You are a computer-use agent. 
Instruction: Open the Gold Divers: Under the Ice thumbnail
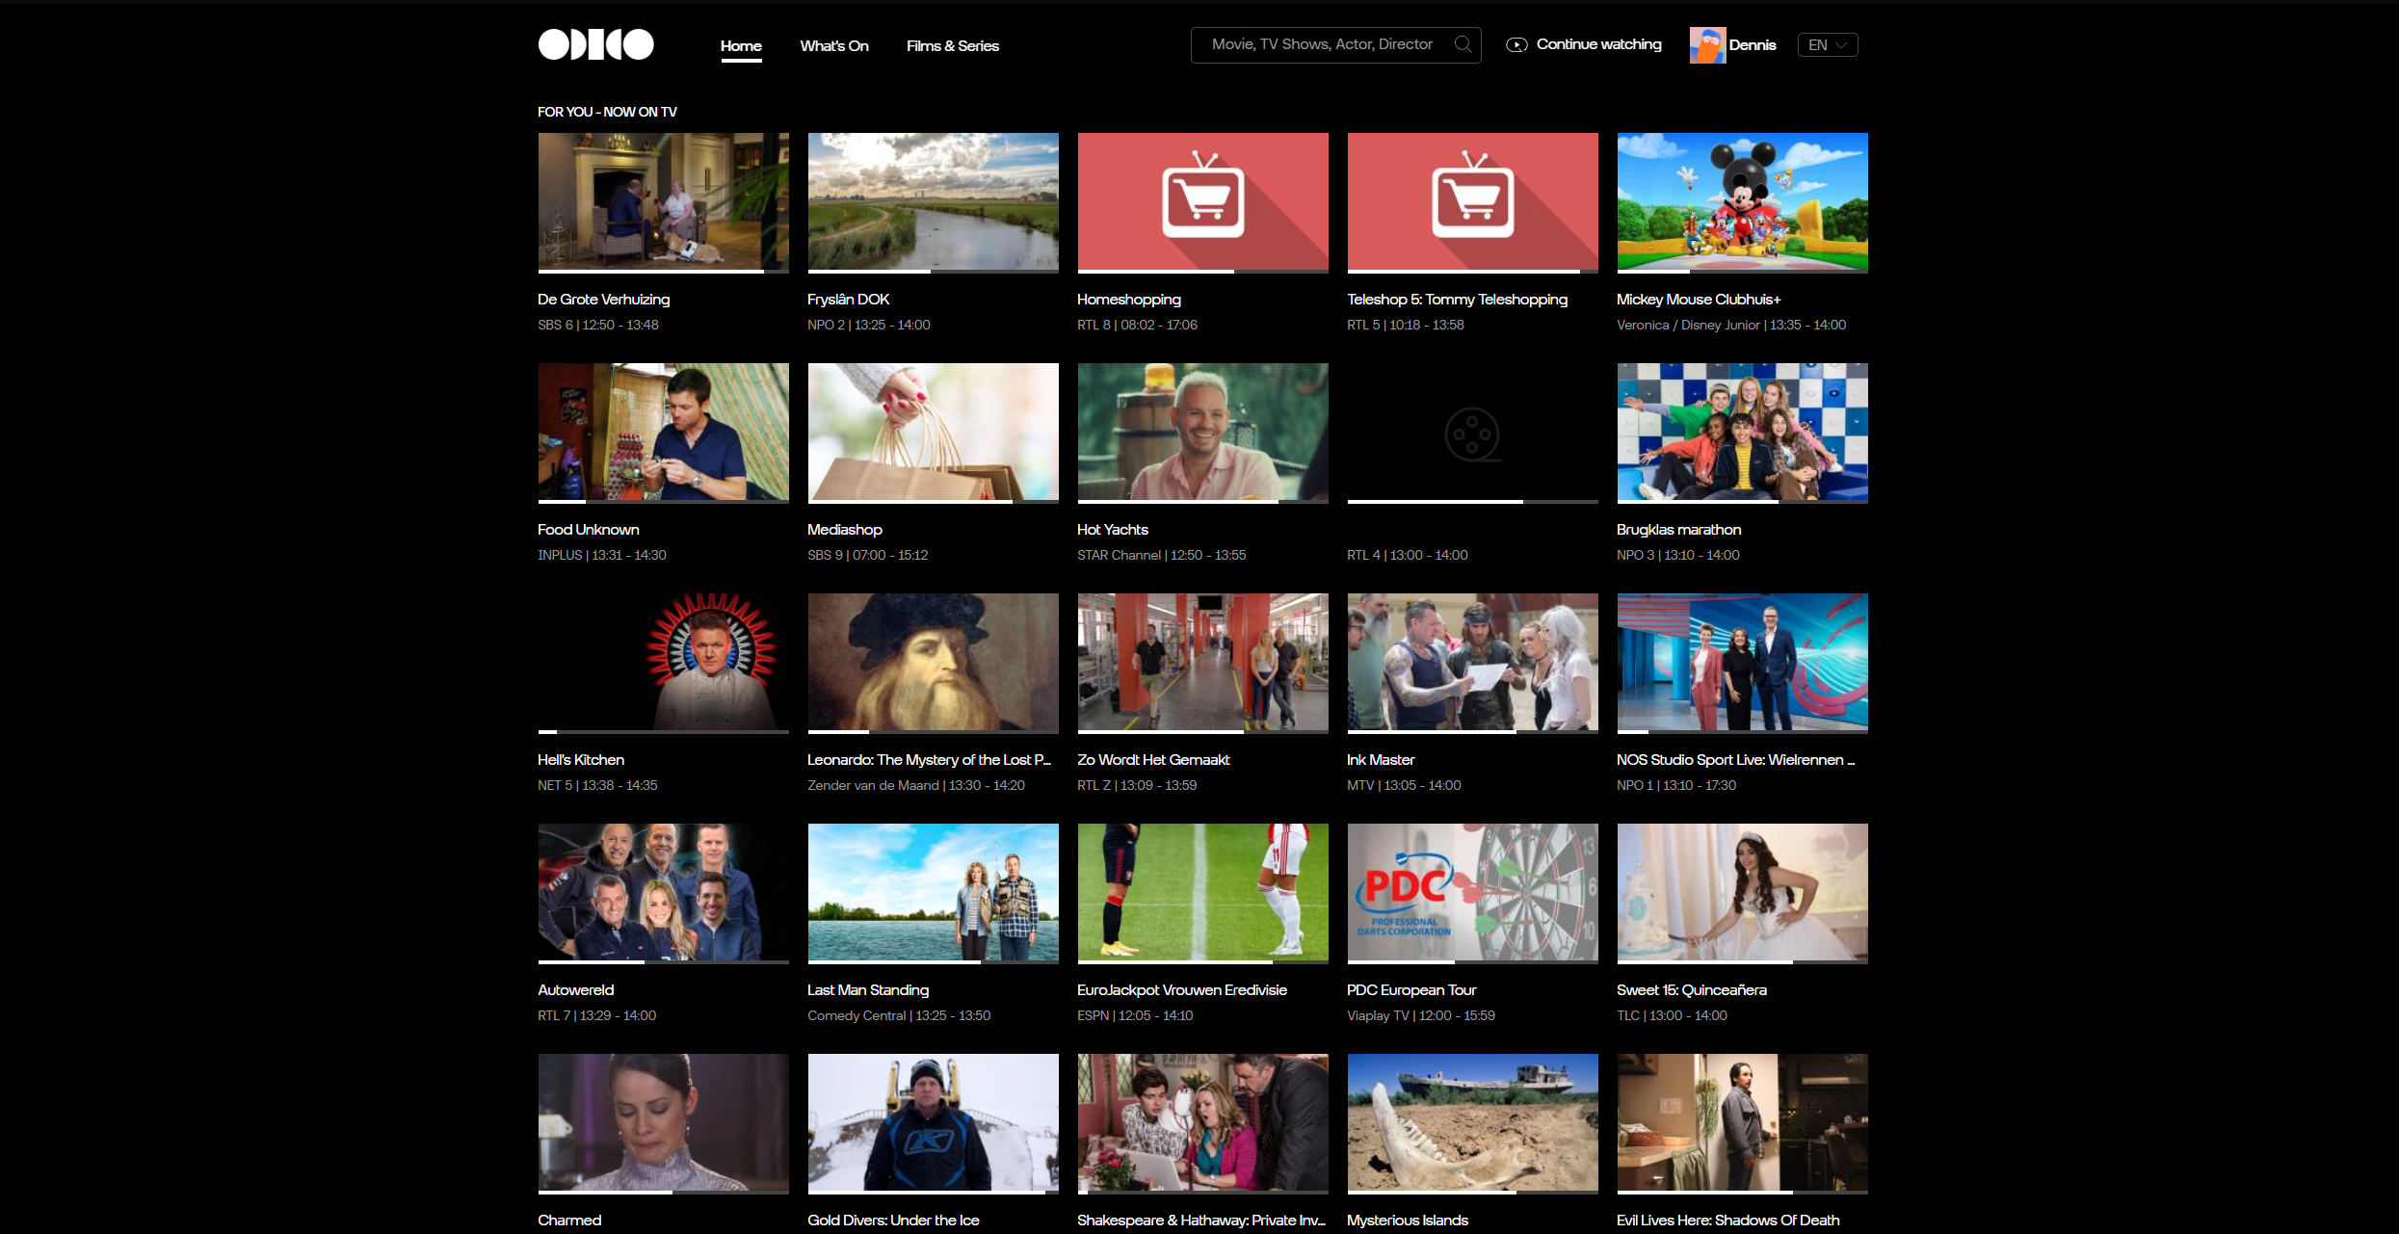[933, 1123]
